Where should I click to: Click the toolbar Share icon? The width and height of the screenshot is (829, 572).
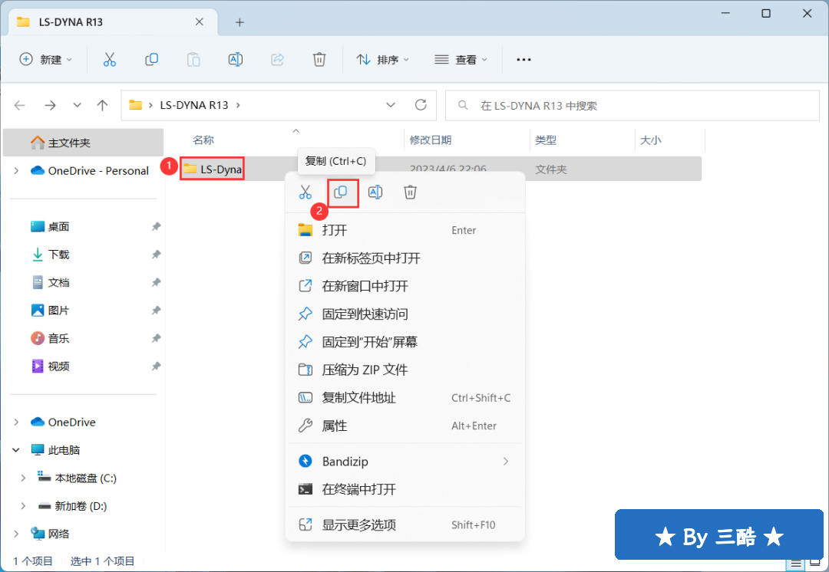tap(278, 60)
